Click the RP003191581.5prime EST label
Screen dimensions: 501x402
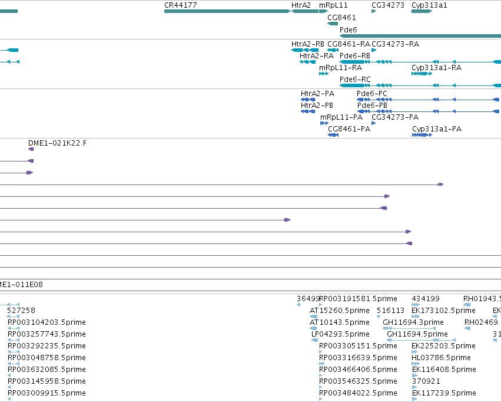coord(358,298)
